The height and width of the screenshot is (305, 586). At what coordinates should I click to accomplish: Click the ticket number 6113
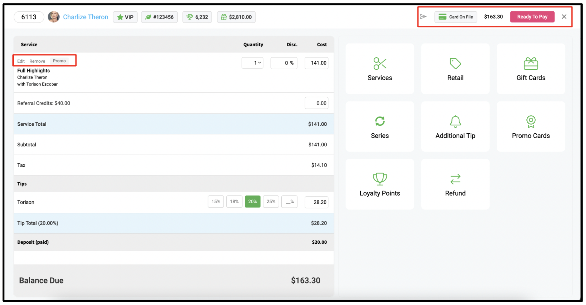[x=29, y=17]
